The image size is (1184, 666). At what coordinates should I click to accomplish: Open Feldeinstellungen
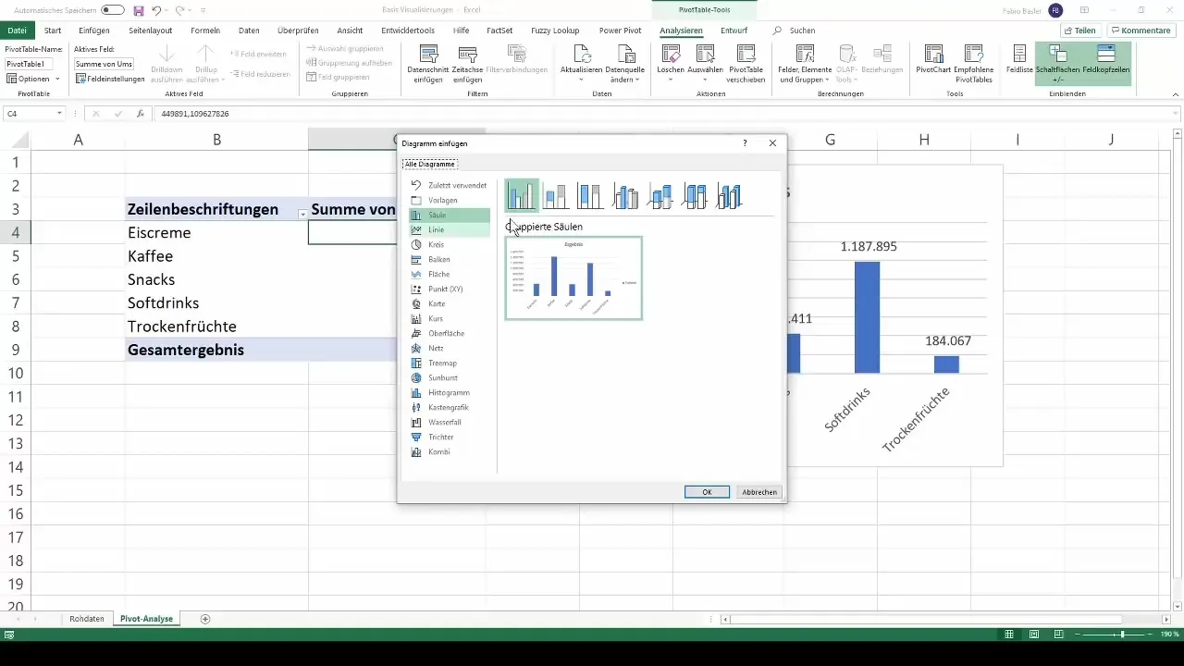click(x=110, y=79)
